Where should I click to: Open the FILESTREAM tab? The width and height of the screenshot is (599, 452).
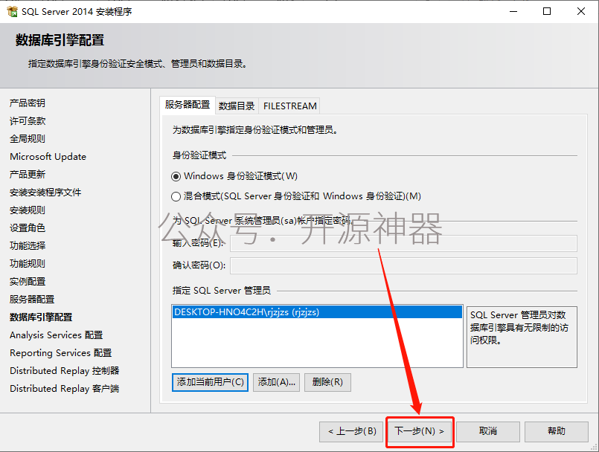(x=290, y=106)
